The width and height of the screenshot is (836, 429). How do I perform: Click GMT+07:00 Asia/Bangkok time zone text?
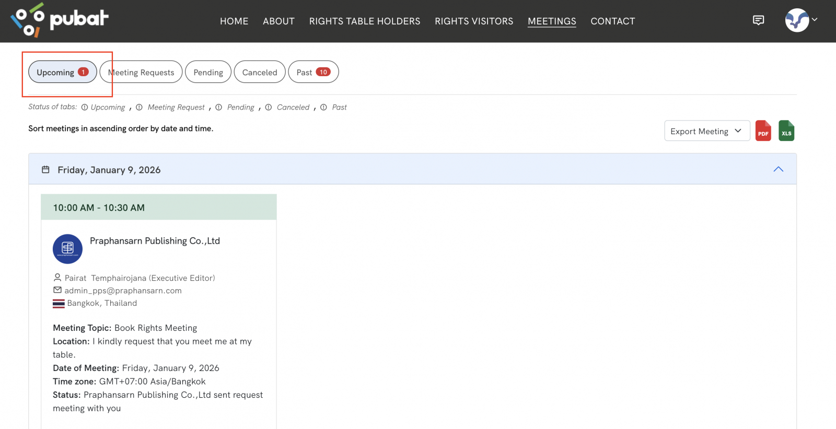(153, 382)
